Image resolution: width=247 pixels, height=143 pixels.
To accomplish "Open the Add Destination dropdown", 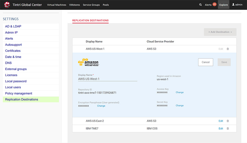I will 220,32.
